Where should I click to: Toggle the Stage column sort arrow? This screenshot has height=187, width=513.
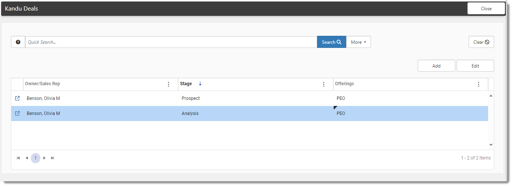tap(200, 84)
